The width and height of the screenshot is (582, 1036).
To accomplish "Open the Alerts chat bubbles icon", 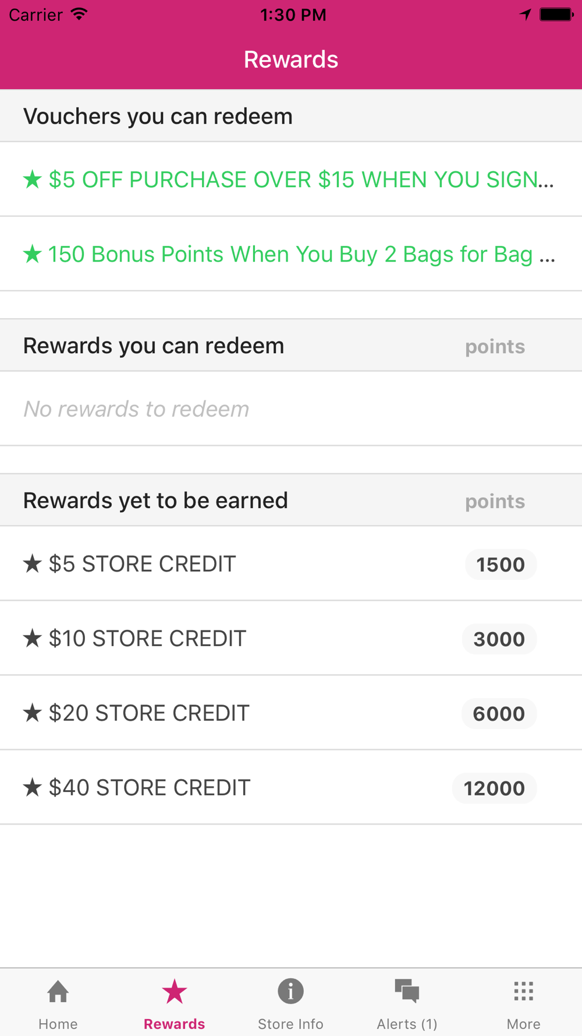I will tap(407, 991).
